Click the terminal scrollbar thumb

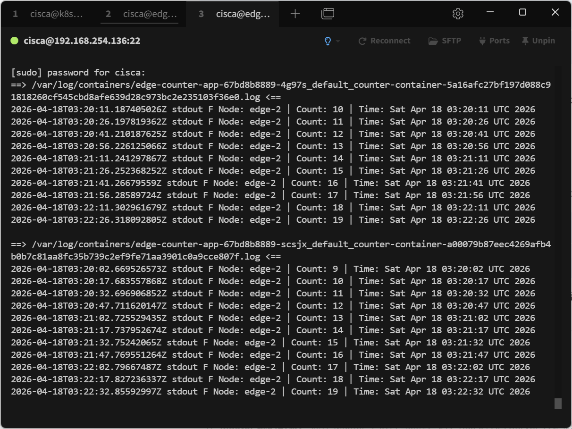[x=558, y=404]
